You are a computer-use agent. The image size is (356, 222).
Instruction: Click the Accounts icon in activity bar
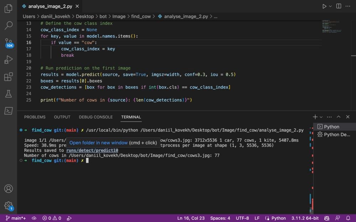coord(9,189)
